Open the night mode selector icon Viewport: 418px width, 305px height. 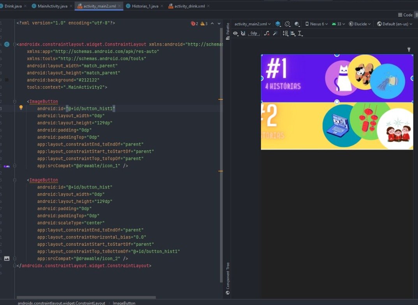pyautogui.click(x=297, y=24)
